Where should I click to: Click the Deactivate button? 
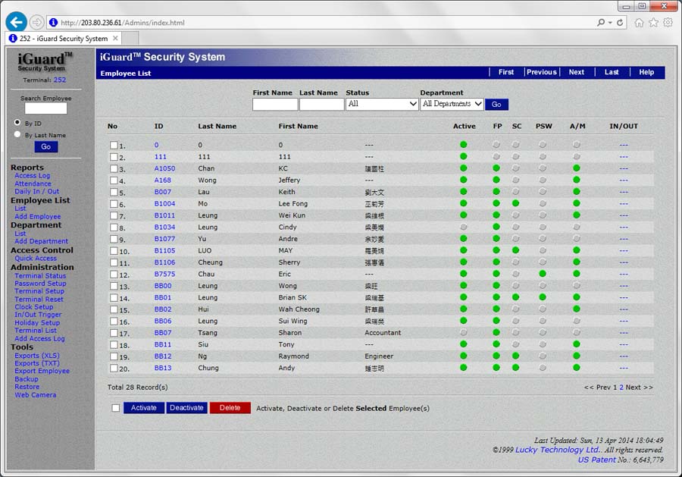coord(186,408)
